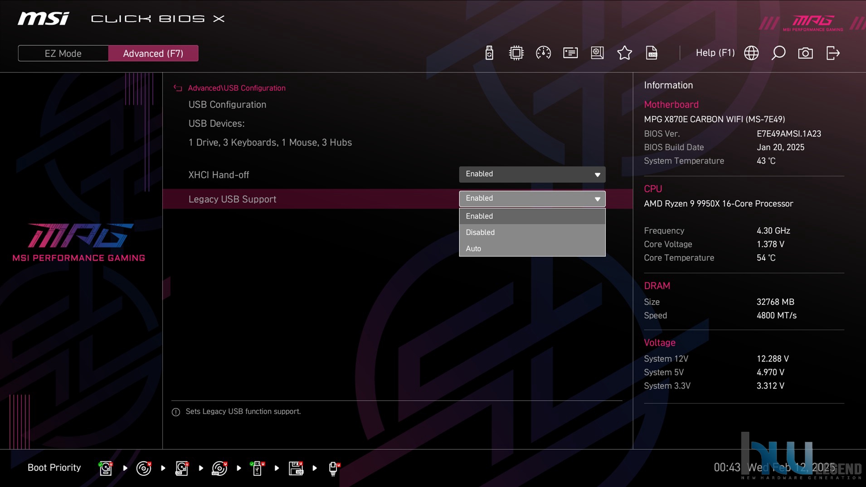The width and height of the screenshot is (866, 487).
Task: Click System 3.3V value 3.312 V
Action: pyautogui.click(x=770, y=386)
